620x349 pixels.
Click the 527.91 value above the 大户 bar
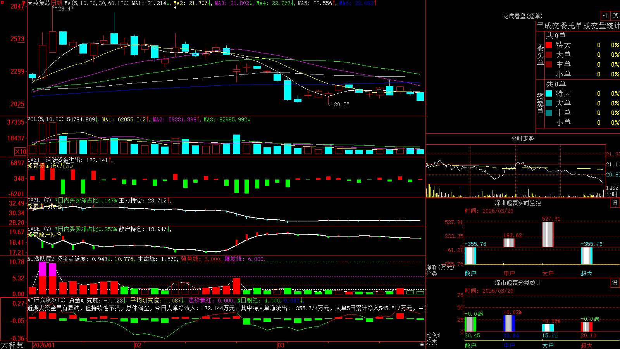[x=551, y=219]
